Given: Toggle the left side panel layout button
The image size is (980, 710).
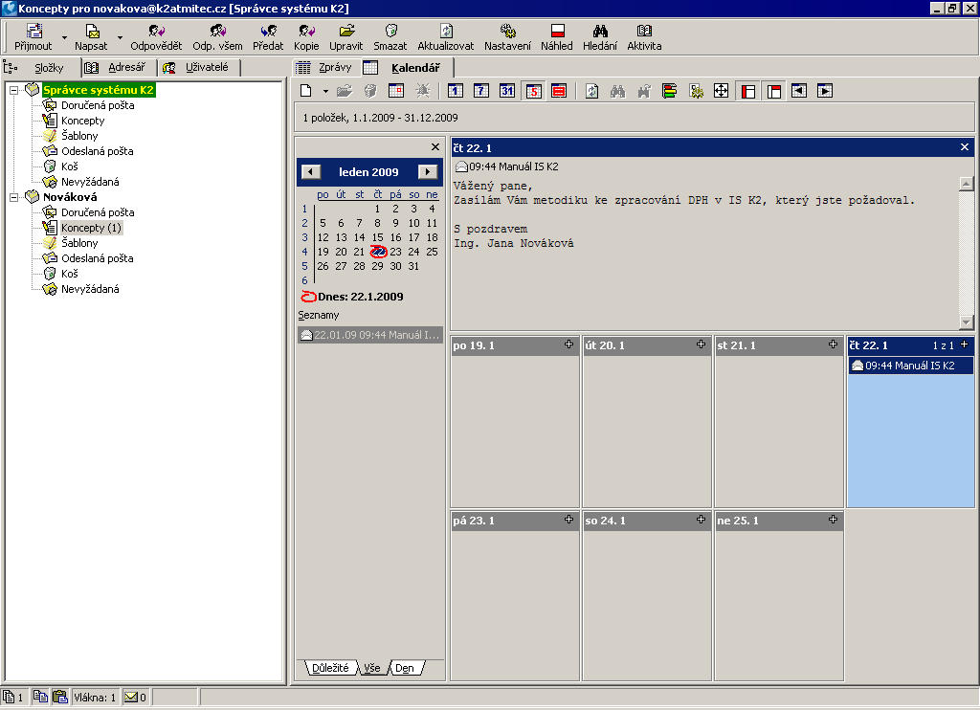Looking at the screenshot, I should pyautogui.click(x=748, y=91).
